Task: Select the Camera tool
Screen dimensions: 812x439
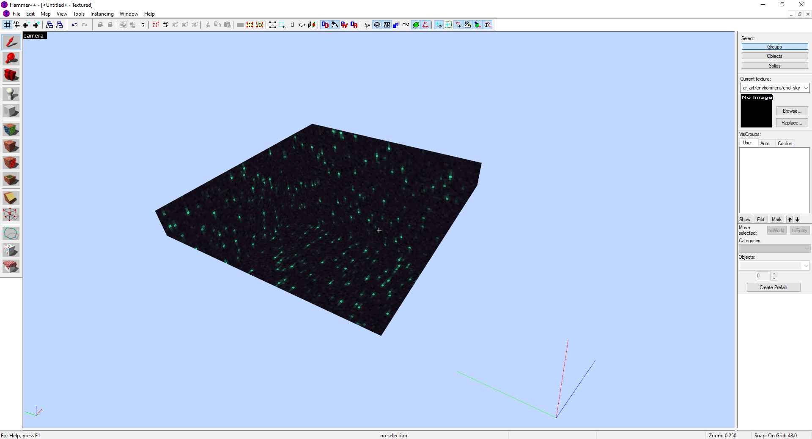Action: (x=11, y=75)
